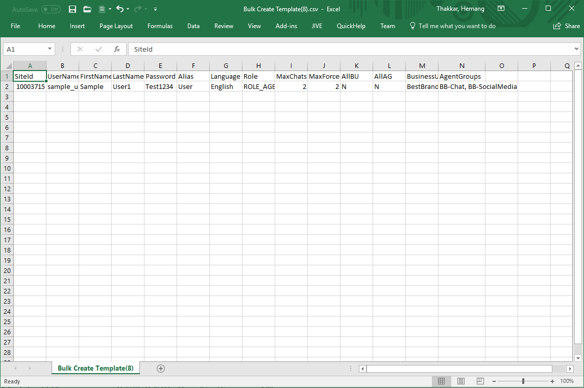Screen dimensions: 584x388
Task: Open Customize Quick Access Toolbar dropdown
Action: 155,9
